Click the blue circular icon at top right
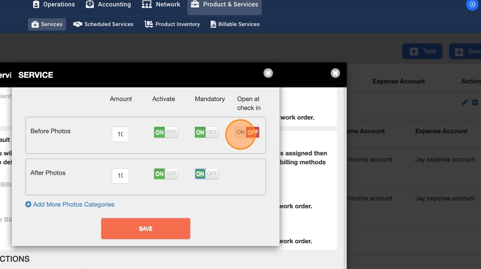 (472, 5)
